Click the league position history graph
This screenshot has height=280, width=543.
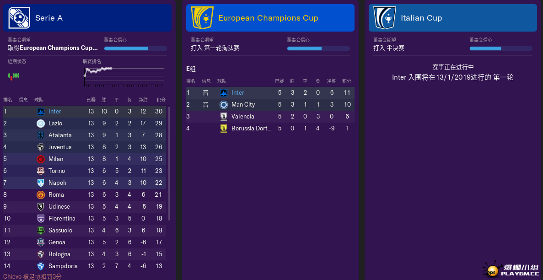click(x=124, y=76)
